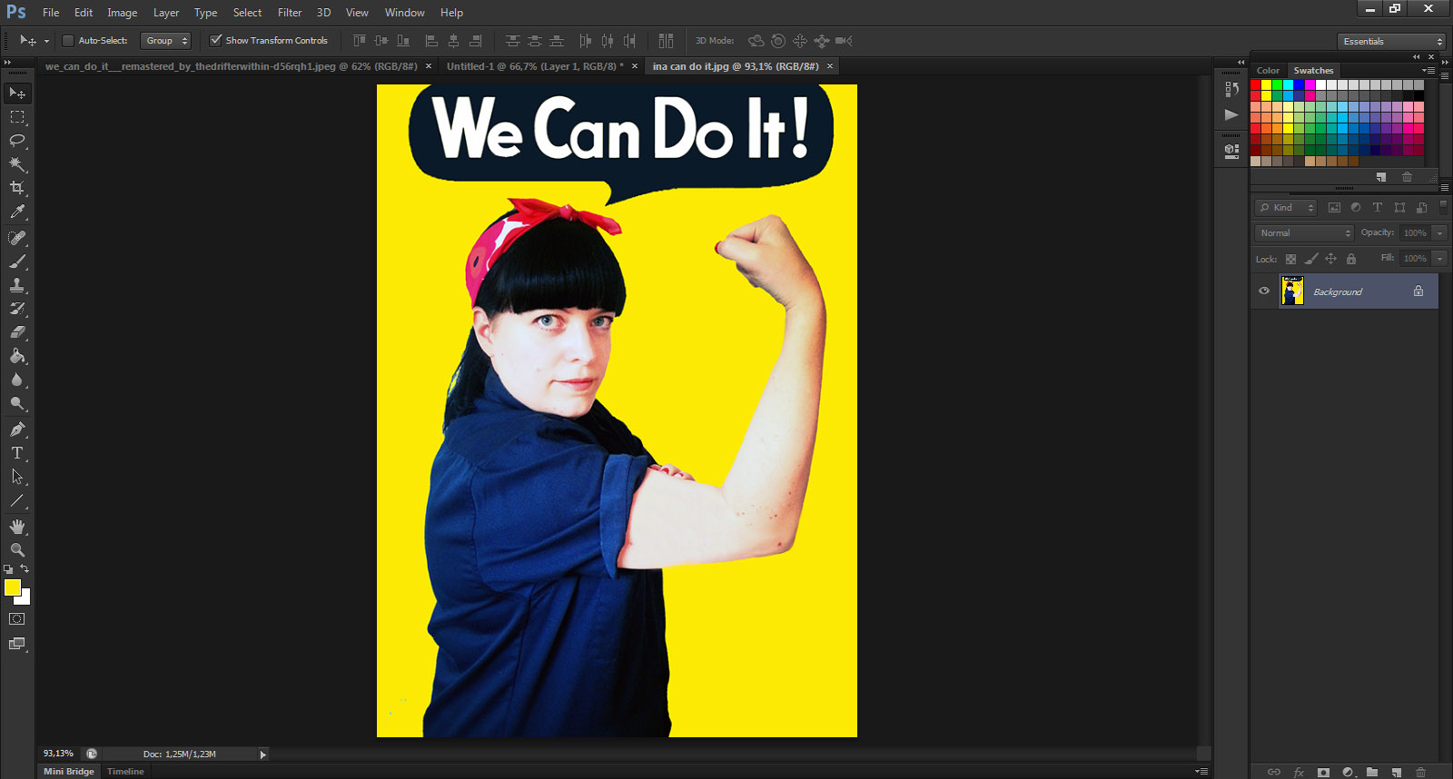Open the Opacity slider dropdown arrow
Screen dimensions: 1453x779
[x=1439, y=233]
